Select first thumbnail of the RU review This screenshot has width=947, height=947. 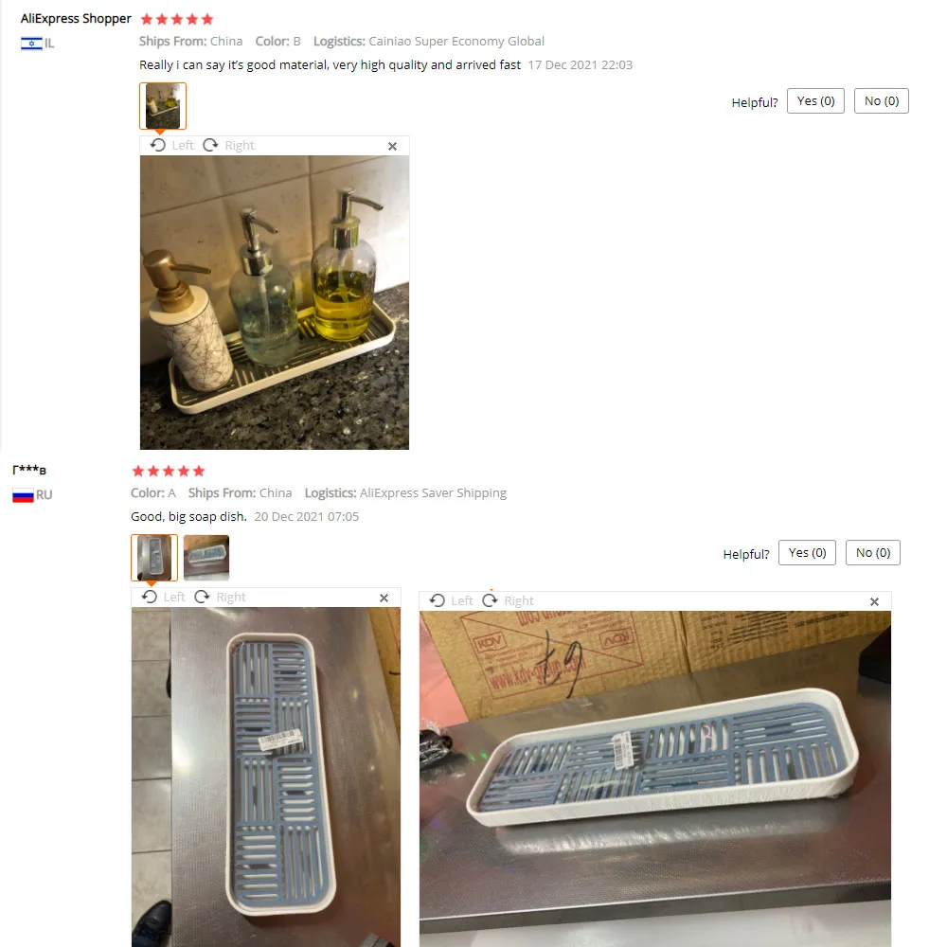click(x=154, y=558)
